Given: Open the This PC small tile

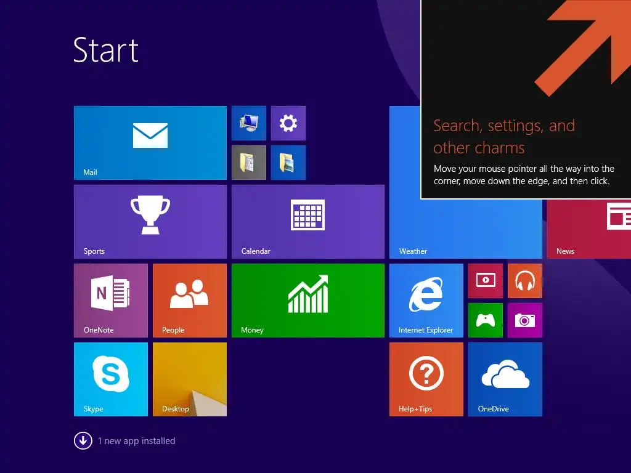Looking at the screenshot, I should [x=249, y=123].
